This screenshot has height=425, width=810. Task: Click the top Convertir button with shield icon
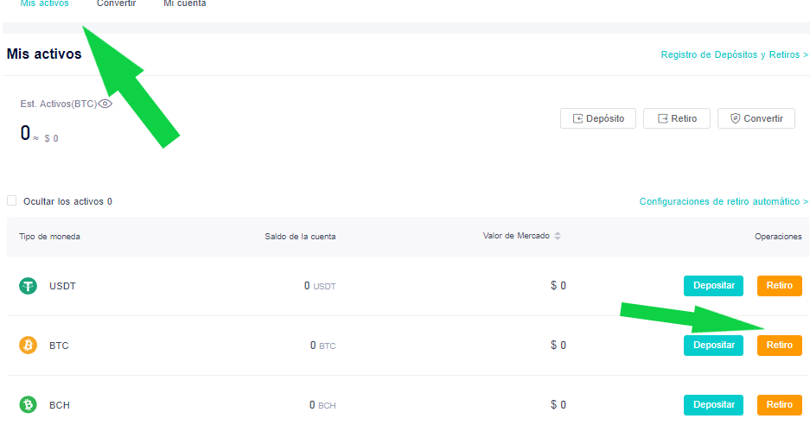tap(756, 118)
